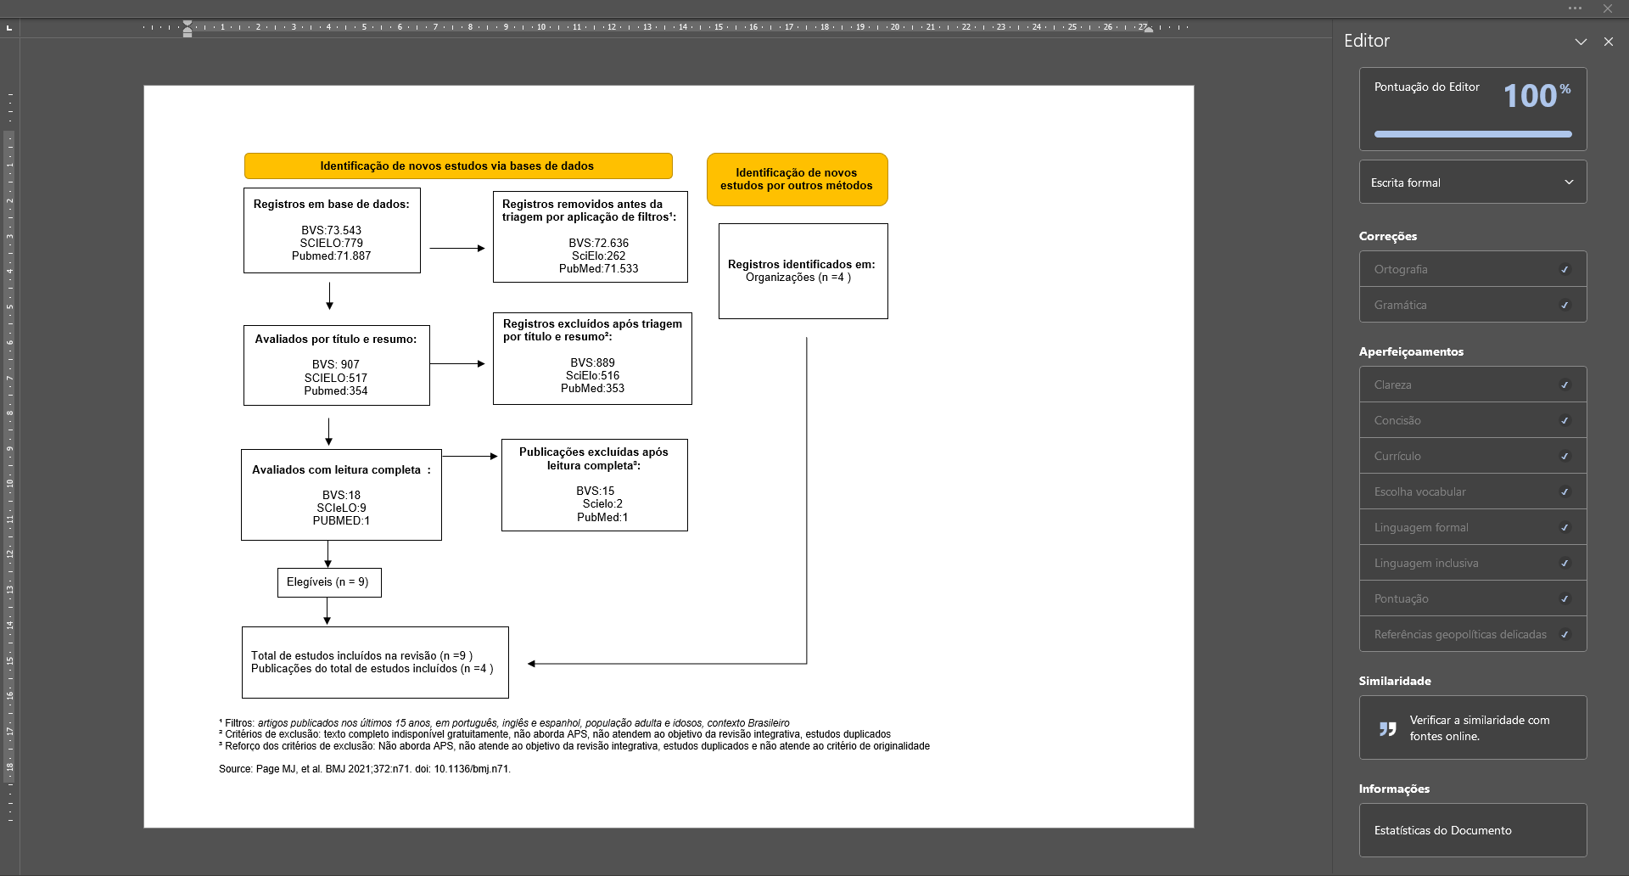Click the first-line indent marker on ruler

[188, 24]
